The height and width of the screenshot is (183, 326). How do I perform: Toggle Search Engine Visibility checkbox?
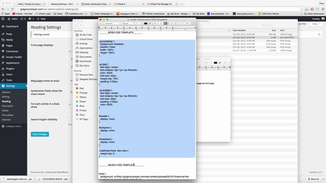[70, 119]
